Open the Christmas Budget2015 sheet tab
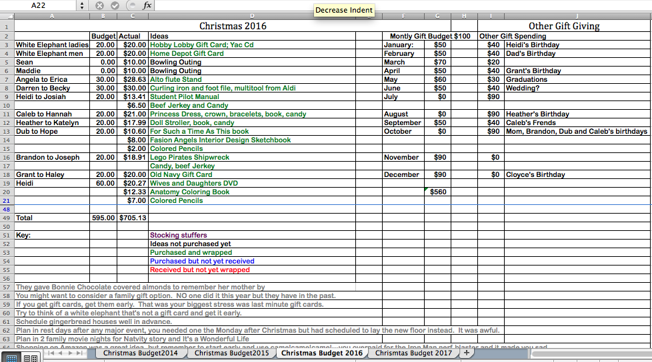Image resolution: width=652 pixels, height=362 pixels. [231, 353]
